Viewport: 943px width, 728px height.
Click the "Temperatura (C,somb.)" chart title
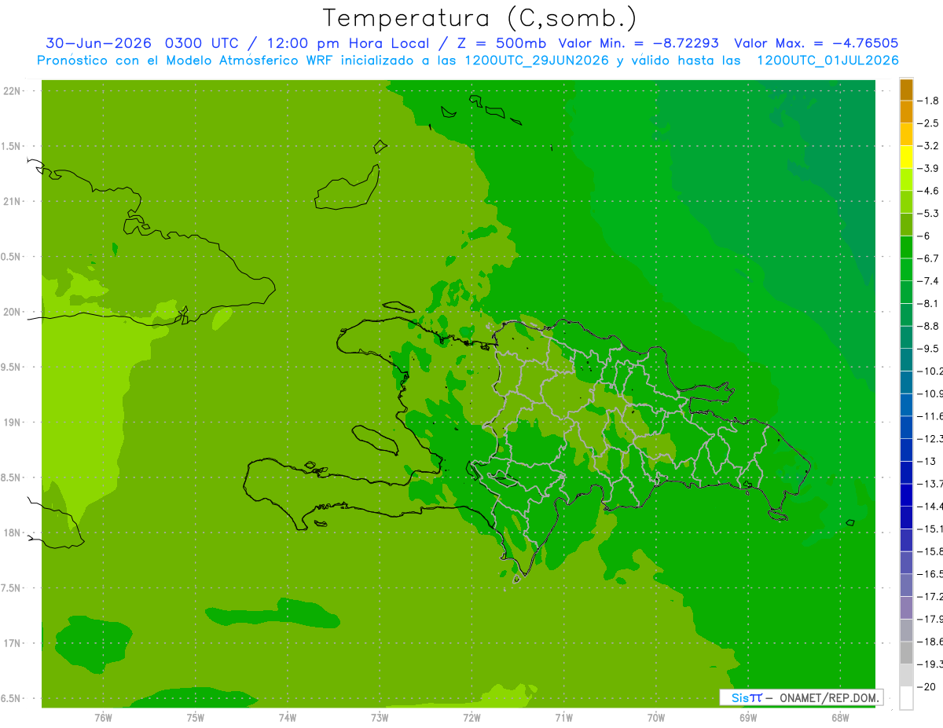[480, 17]
